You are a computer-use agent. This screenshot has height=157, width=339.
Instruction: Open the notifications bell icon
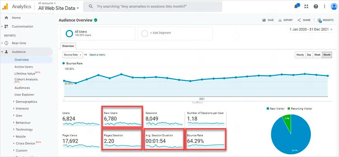point(296,6)
